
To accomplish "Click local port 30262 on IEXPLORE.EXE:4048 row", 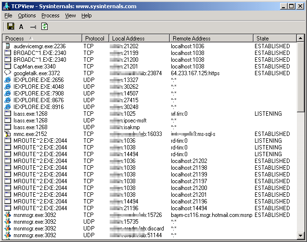I will pyautogui.click(x=131, y=86).
